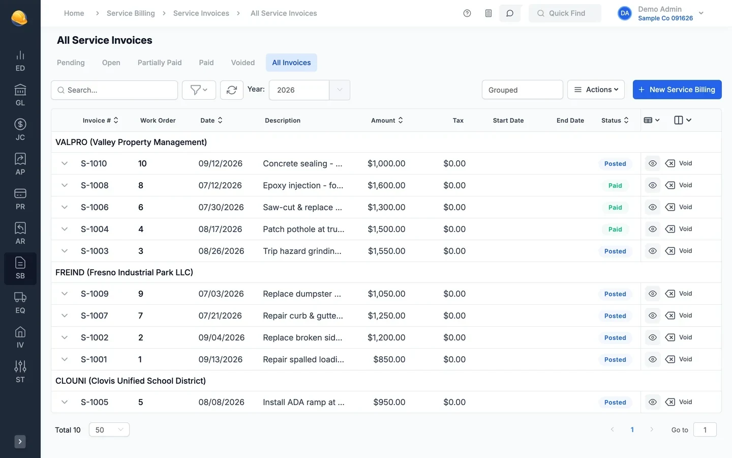The image size is (732, 458).
Task: Click the Go to page input
Action: click(x=705, y=430)
